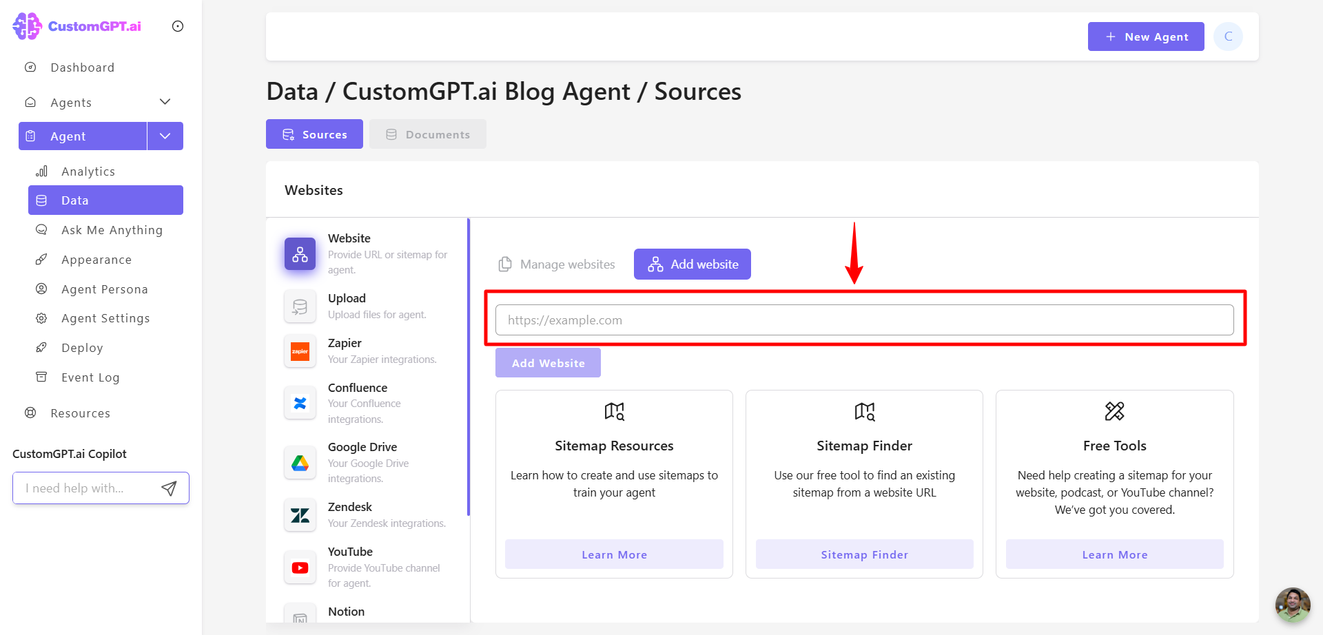
Task: Click the Add Website submit button
Action: [548, 363]
